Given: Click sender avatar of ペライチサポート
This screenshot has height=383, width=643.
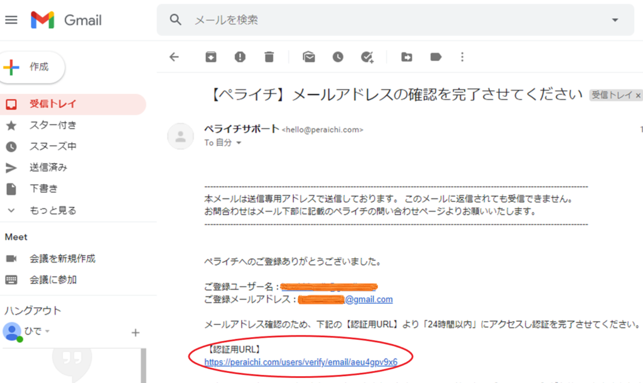Looking at the screenshot, I should [x=180, y=136].
